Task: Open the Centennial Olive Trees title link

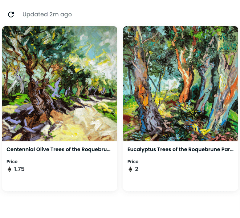Action: point(58,149)
